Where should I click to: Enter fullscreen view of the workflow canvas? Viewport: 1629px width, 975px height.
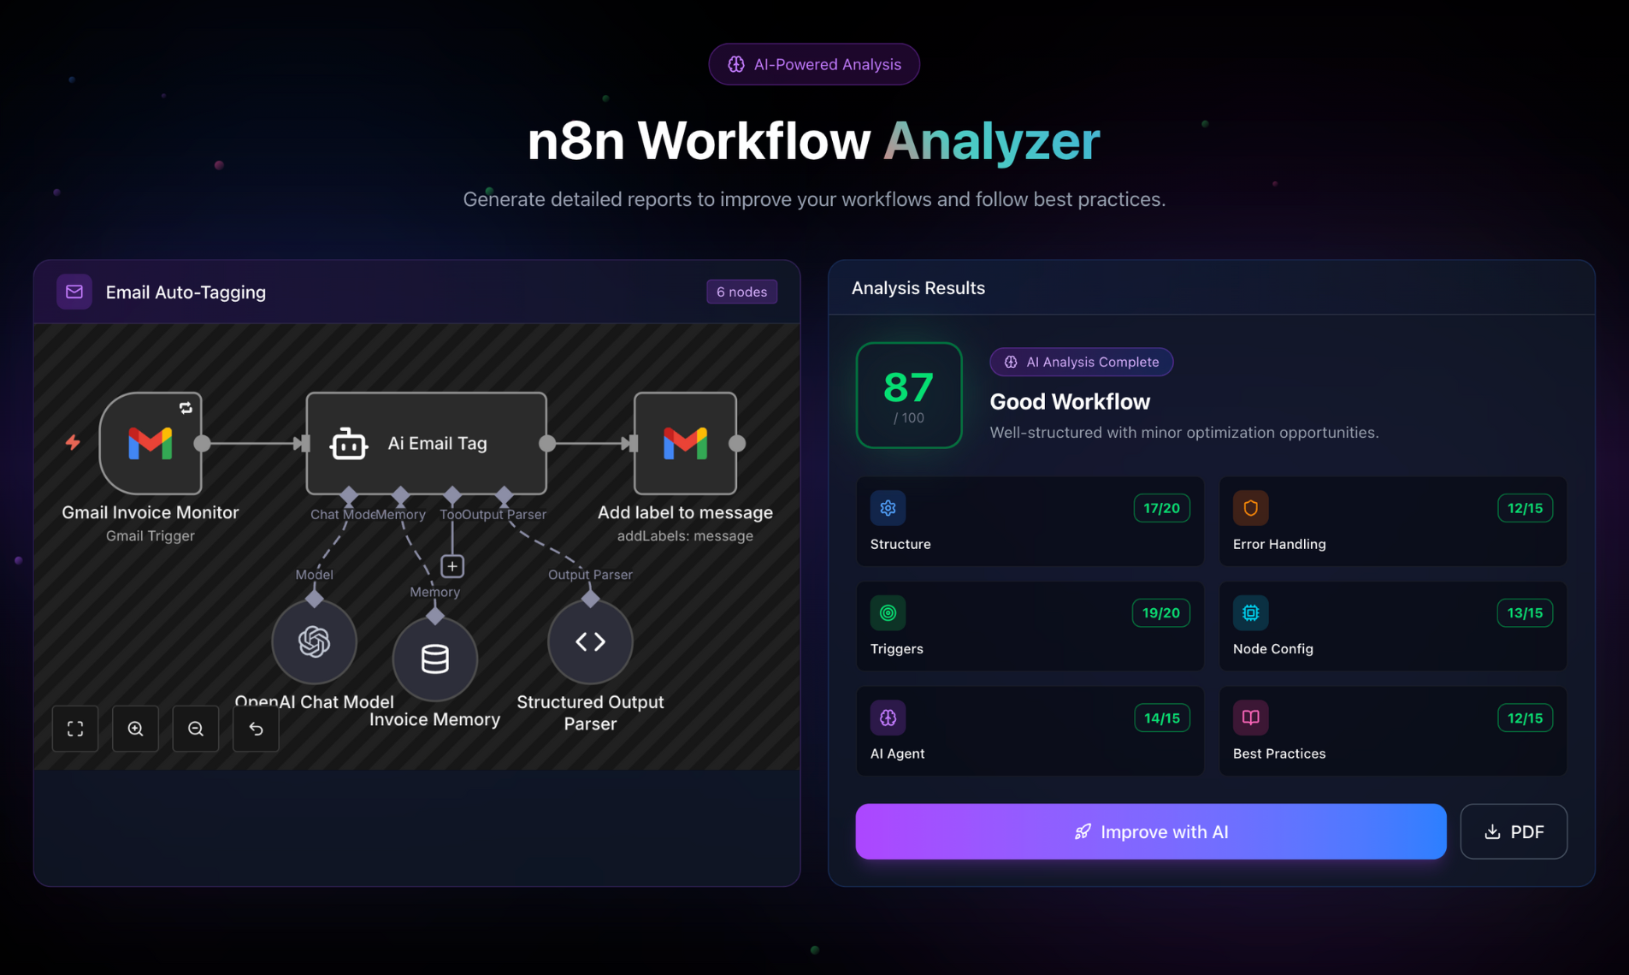click(x=75, y=728)
